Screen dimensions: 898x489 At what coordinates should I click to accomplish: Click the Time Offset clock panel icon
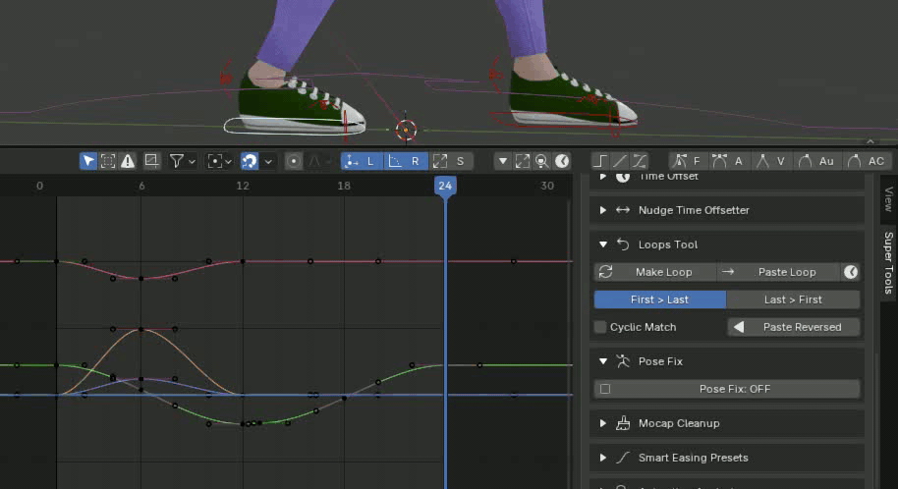623,177
